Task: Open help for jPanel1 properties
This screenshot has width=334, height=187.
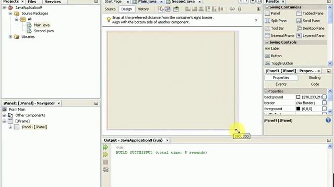Action: coord(328,120)
